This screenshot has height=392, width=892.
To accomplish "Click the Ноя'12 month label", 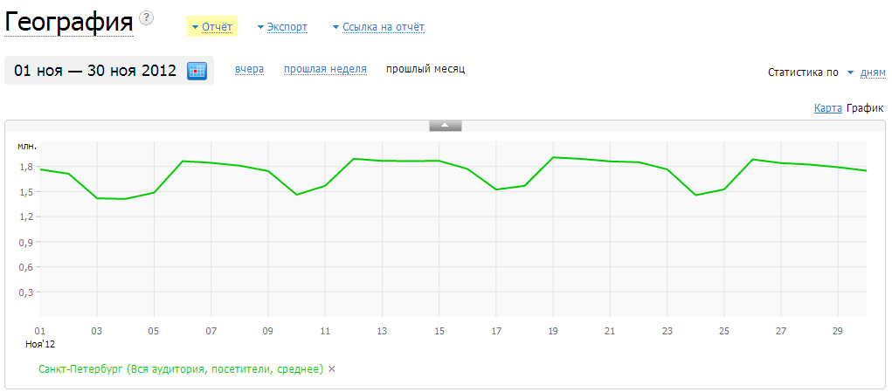I will click(40, 344).
